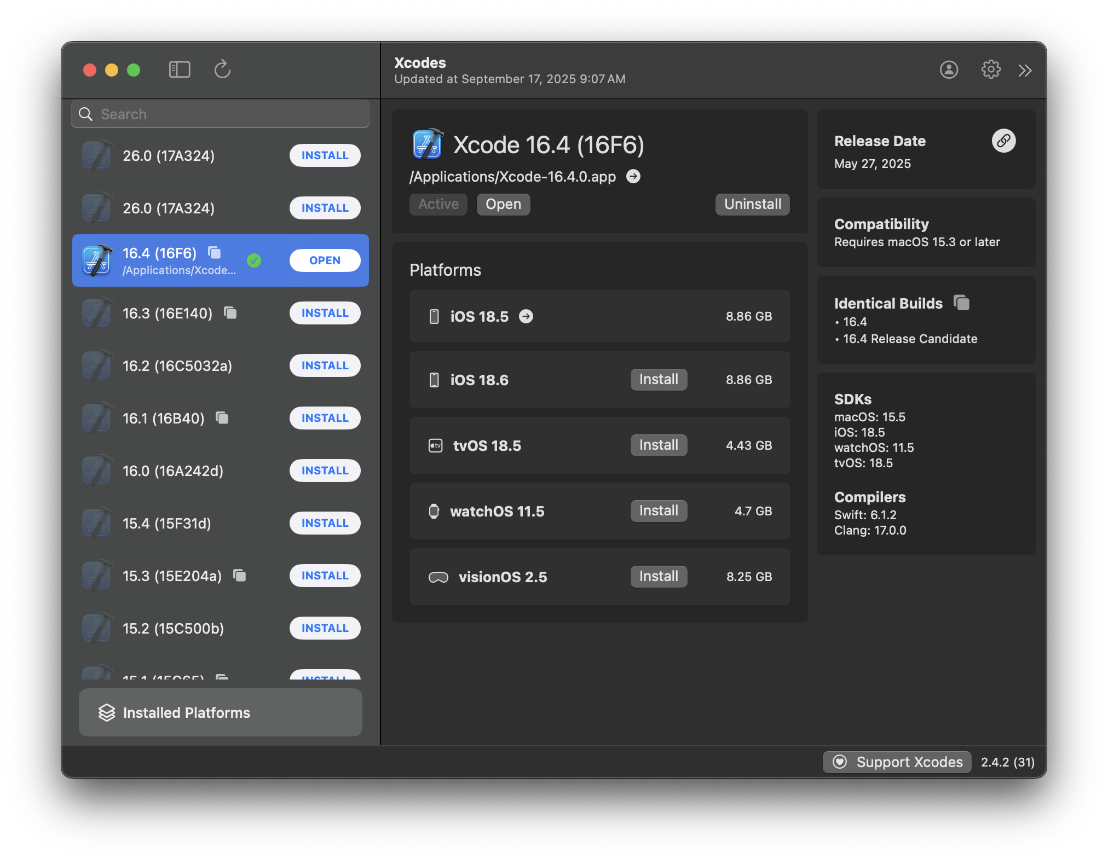1108x859 pixels.
Task: Open settings gear in toolbar
Action: click(x=990, y=69)
